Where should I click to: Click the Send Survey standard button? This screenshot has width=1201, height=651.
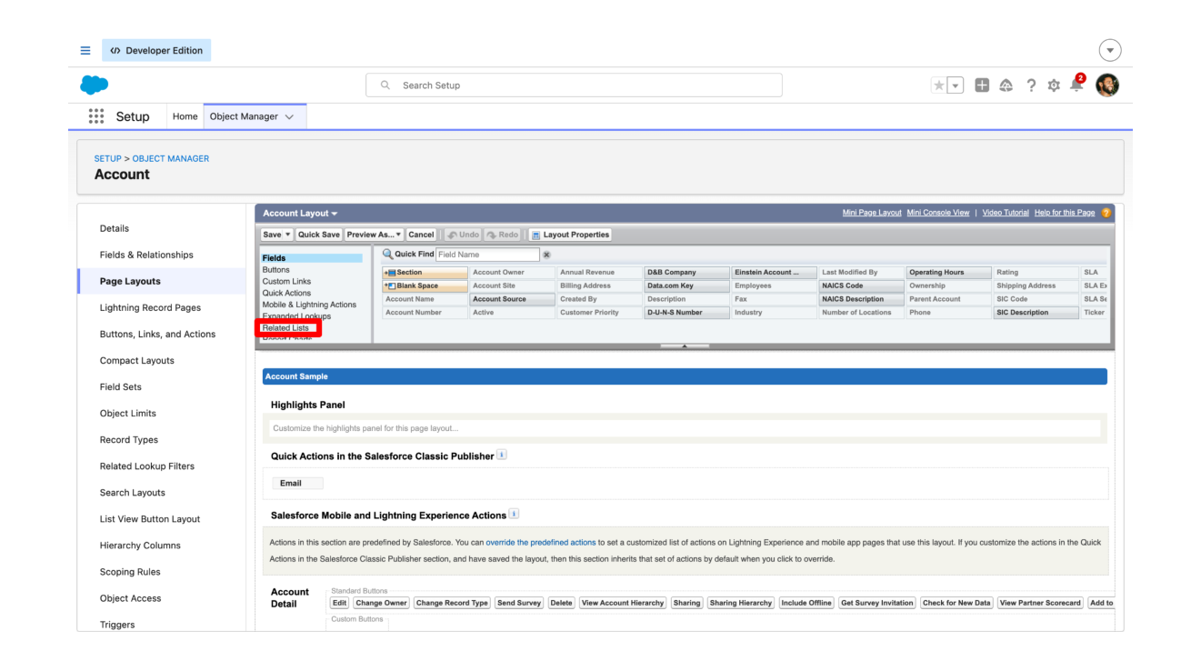pyautogui.click(x=519, y=603)
